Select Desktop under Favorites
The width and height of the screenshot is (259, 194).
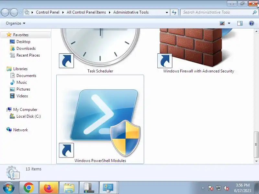tap(23, 42)
